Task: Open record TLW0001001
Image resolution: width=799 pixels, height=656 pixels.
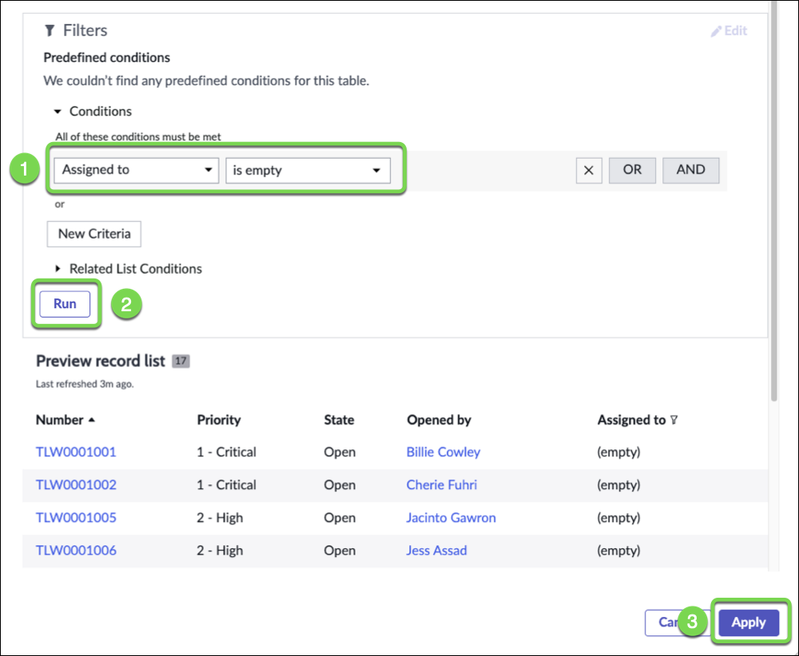Action: 76,452
